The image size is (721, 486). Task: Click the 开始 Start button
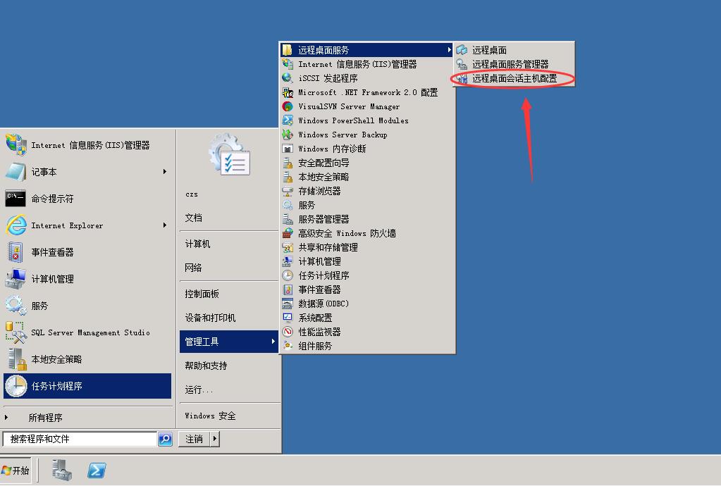[16, 471]
